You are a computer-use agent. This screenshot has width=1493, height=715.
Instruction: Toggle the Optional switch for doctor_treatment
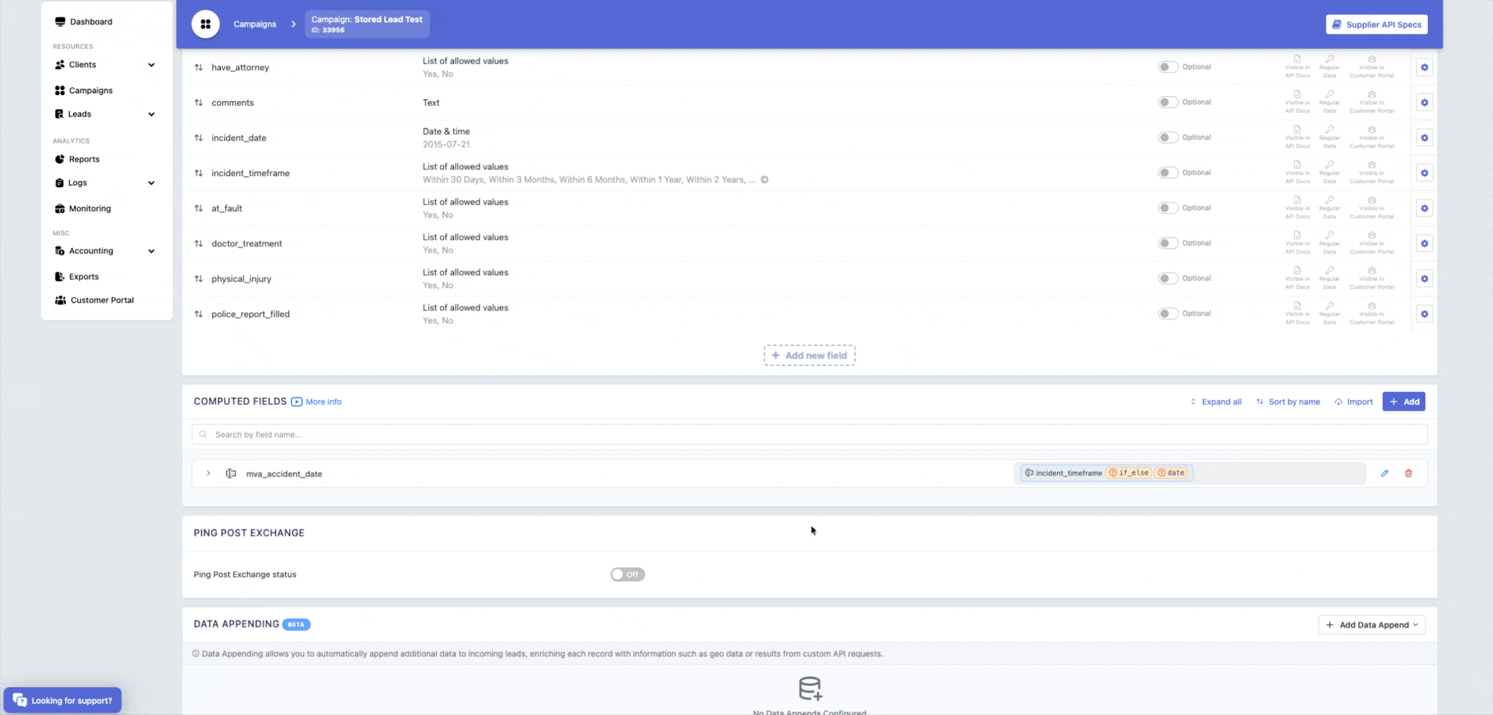pyautogui.click(x=1168, y=243)
